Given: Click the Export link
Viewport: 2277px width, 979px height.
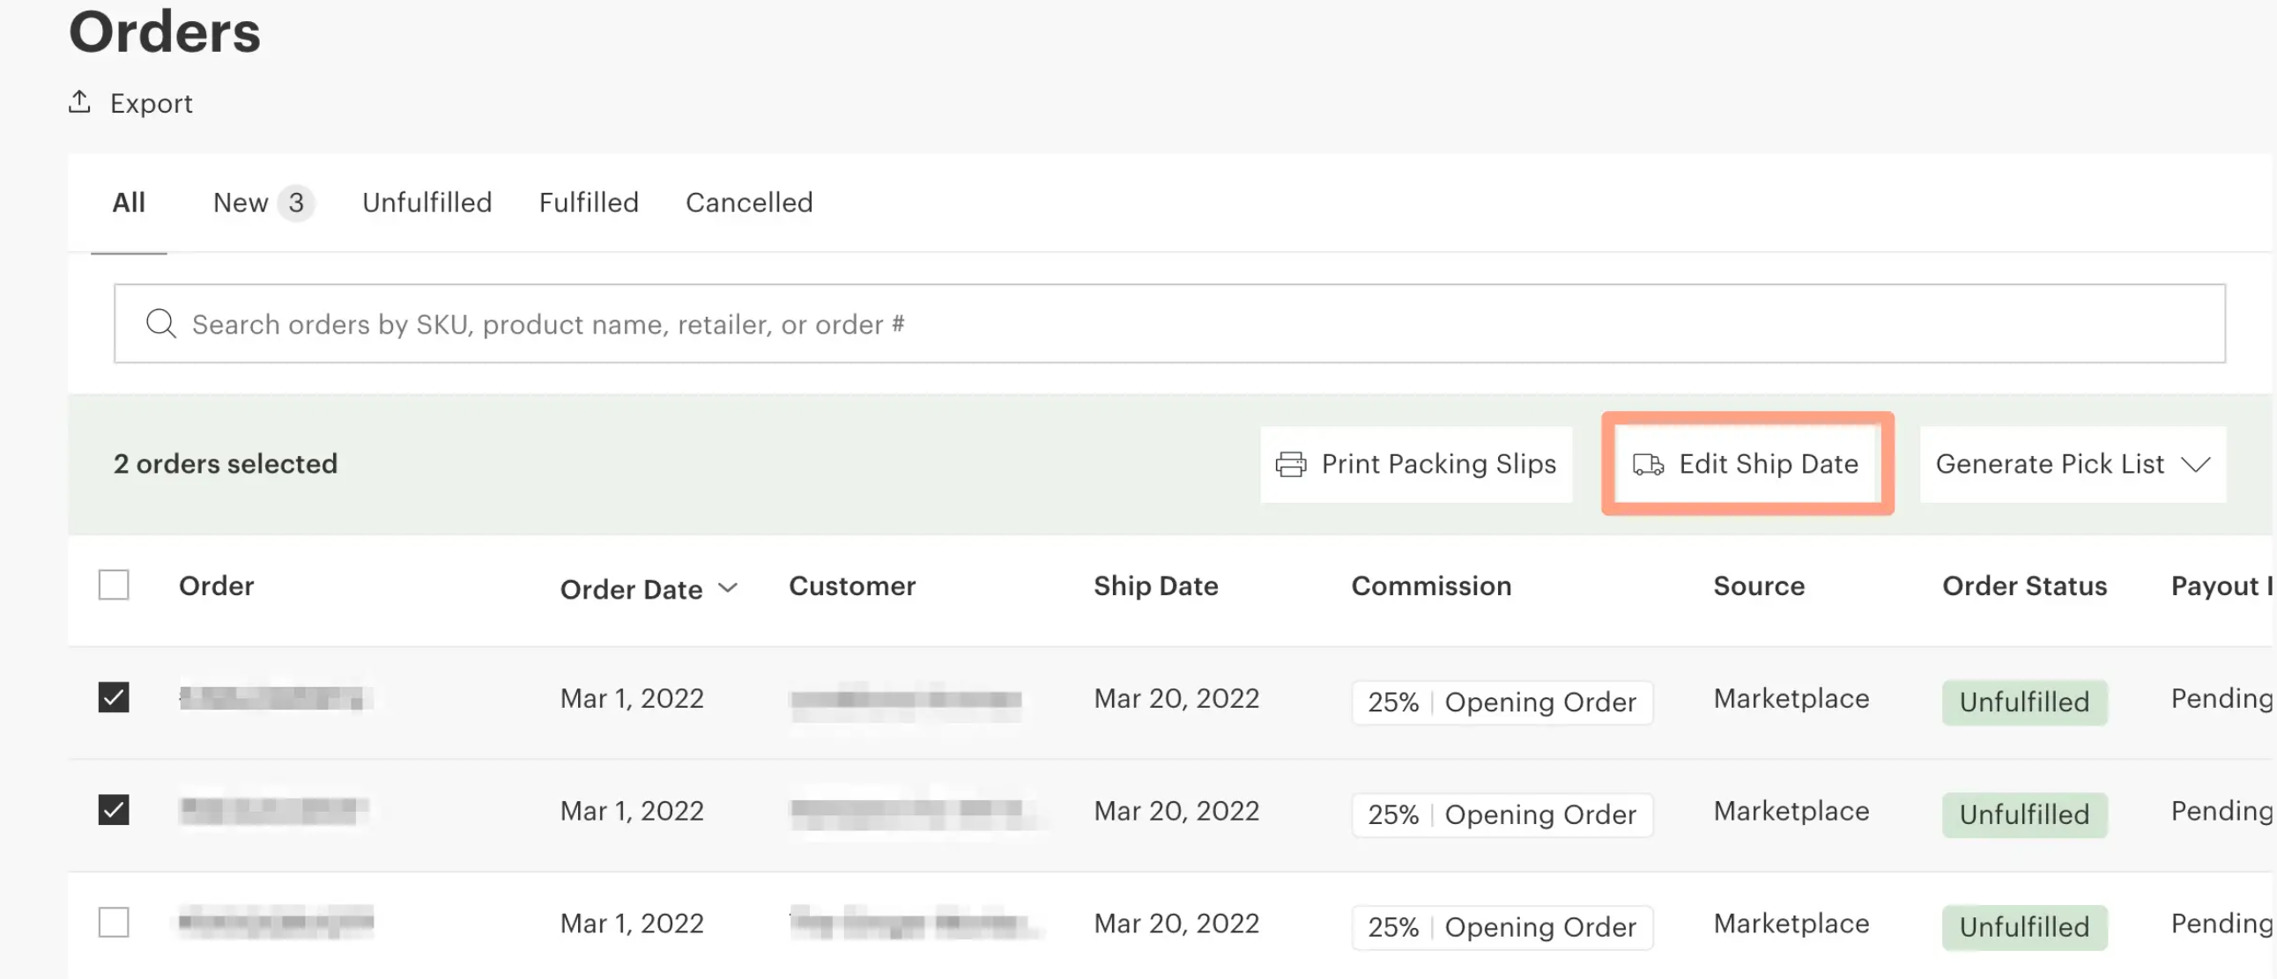Looking at the screenshot, I should (151, 103).
